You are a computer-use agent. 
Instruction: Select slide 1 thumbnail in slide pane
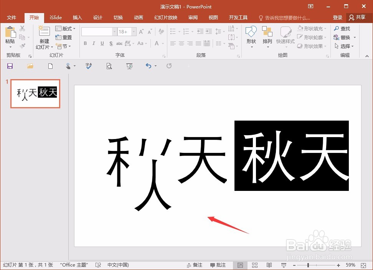coord(35,93)
